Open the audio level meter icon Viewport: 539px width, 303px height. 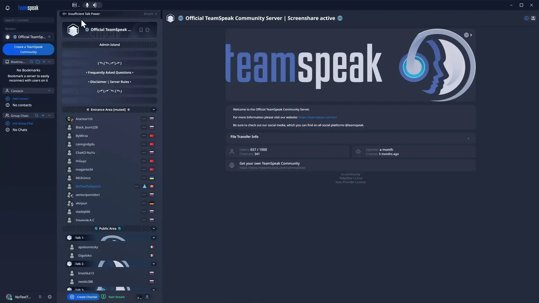point(139,297)
